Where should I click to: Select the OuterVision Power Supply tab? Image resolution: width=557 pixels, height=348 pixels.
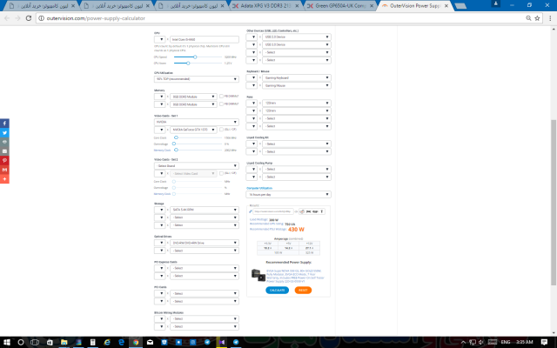click(414, 6)
